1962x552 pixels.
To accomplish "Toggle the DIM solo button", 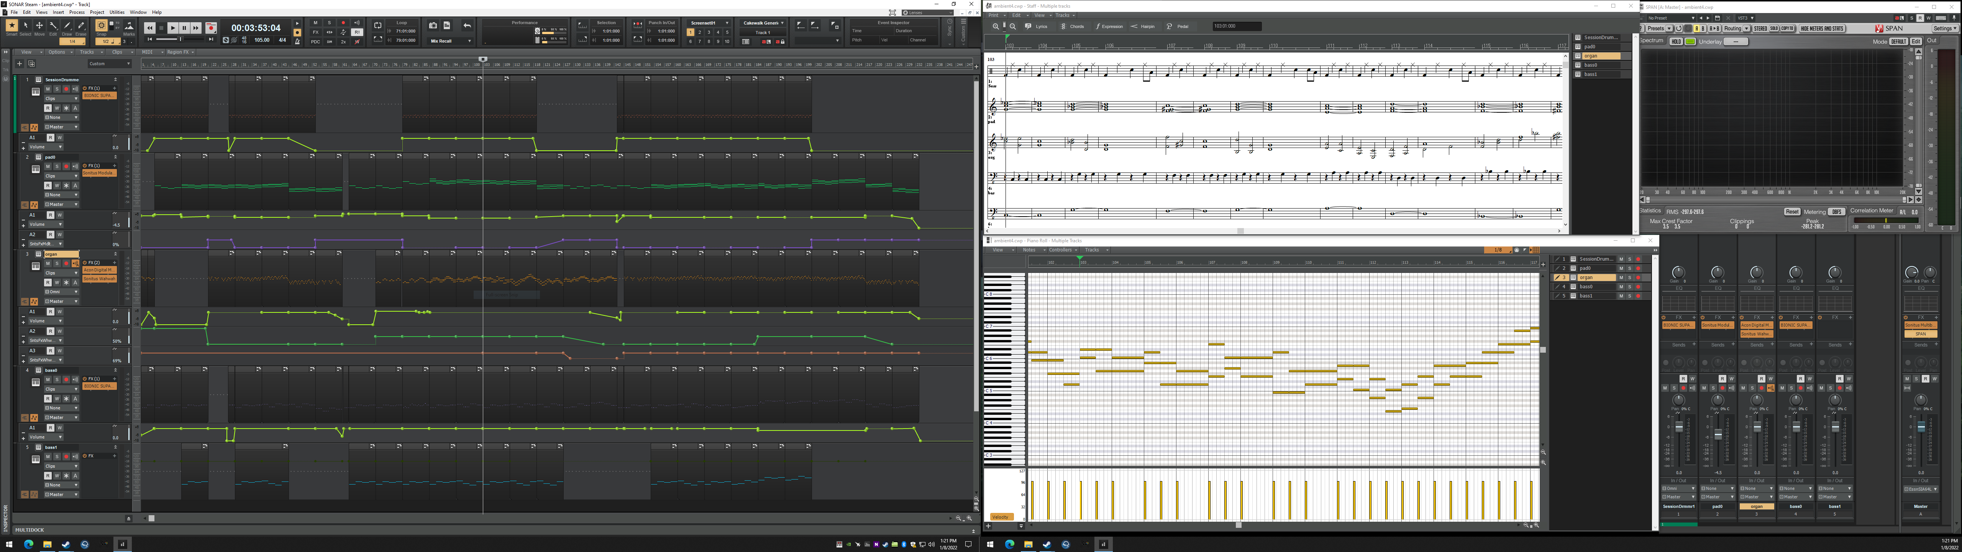I will 329,41.
